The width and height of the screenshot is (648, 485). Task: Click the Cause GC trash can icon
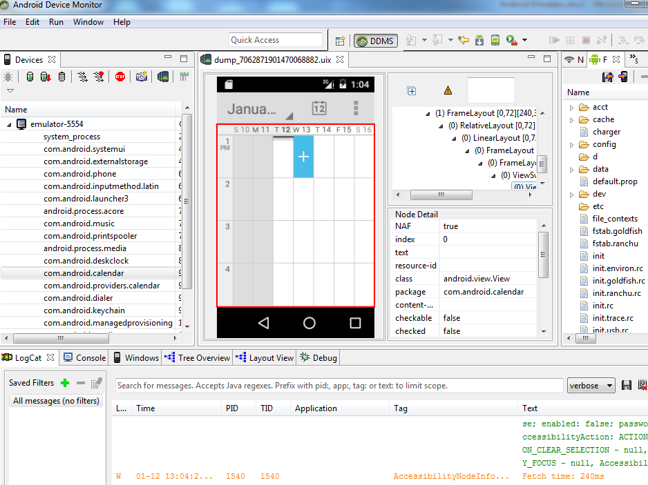[x=61, y=77]
